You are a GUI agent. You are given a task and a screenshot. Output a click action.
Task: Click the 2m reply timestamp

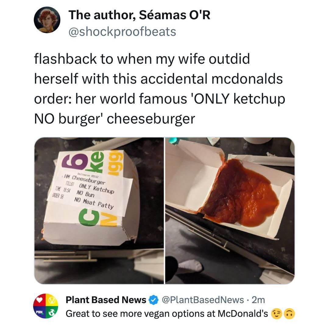point(258,300)
